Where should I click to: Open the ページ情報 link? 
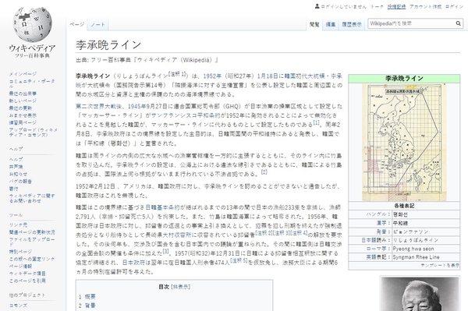point(20,266)
